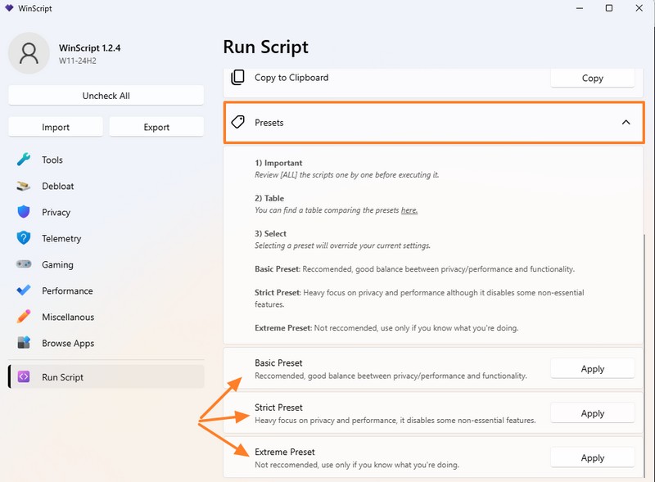
Task: Apply the Extreme Preset
Action: click(x=592, y=458)
